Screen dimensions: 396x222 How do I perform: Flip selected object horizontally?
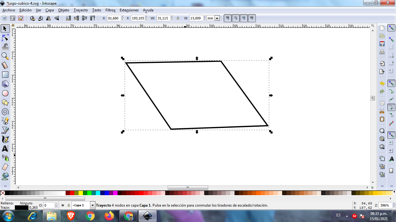(x=49, y=18)
